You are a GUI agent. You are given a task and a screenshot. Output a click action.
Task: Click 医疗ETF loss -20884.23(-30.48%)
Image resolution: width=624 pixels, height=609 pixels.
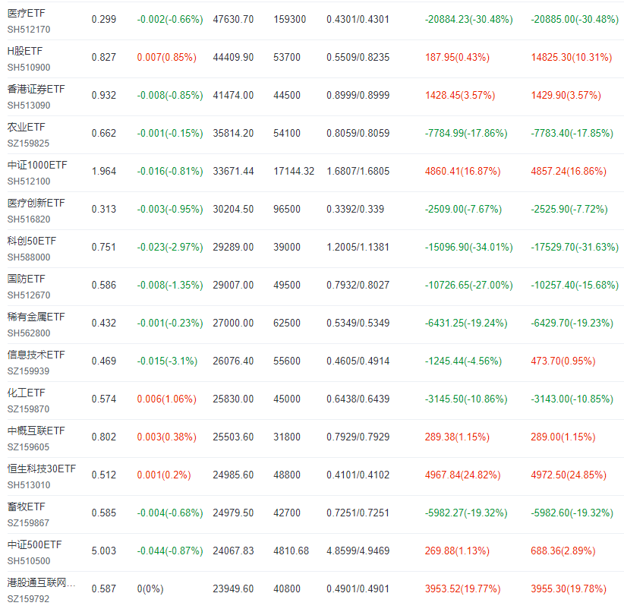pyautogui.click(x=469, y=20)
